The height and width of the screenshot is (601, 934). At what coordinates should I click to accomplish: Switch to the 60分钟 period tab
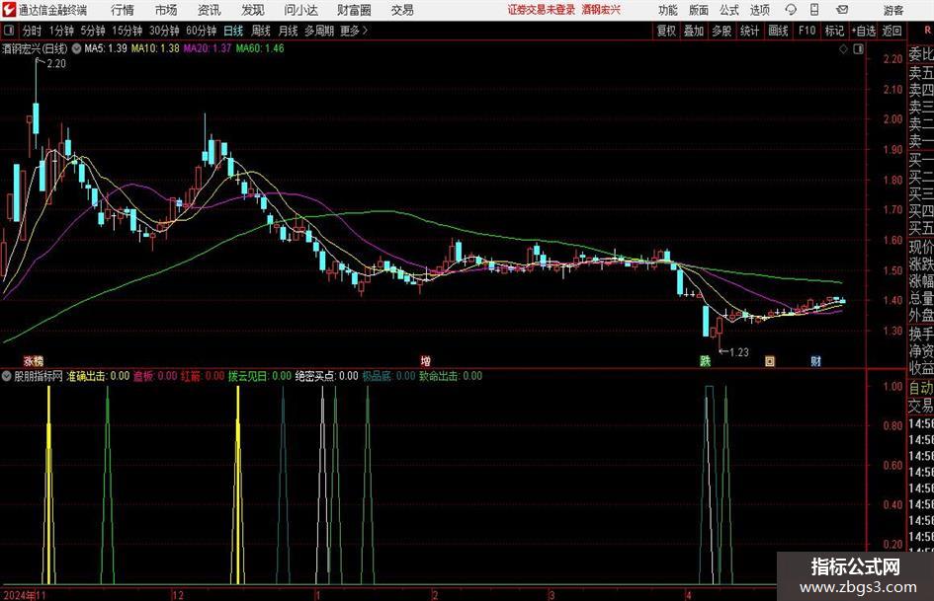[201, 31]
